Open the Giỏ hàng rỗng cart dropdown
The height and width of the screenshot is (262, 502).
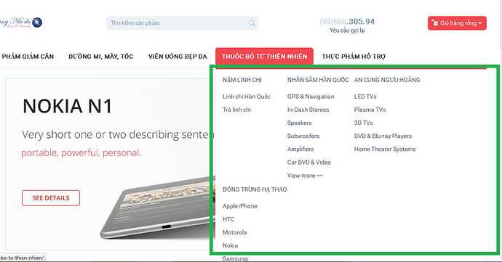pyautogui.click(x=457, y=23)
